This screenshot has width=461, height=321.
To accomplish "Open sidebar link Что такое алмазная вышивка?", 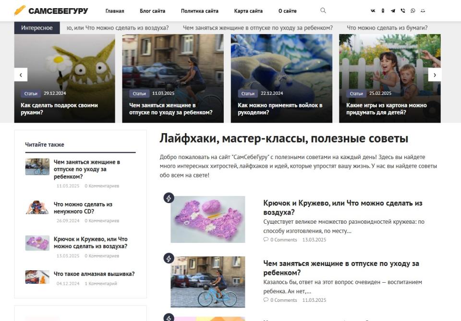I will tap(94, 274).
